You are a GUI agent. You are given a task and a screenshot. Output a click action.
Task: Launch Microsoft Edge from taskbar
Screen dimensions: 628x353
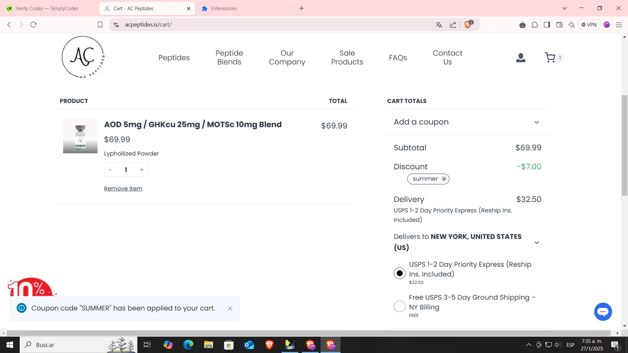pyautogui.click(x=188, y=345)
